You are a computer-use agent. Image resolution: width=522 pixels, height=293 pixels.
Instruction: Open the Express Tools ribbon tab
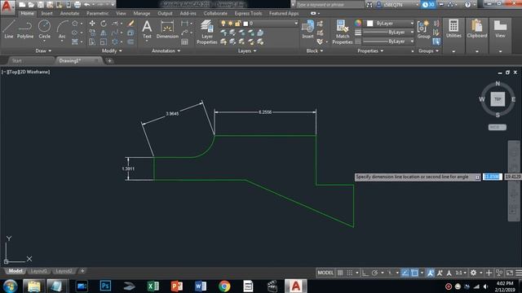pos(248,13)
